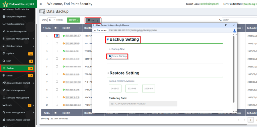This screenshot has width=257, height=127.
Task: Expand the Password Management submenu
Action: point(33,39)
